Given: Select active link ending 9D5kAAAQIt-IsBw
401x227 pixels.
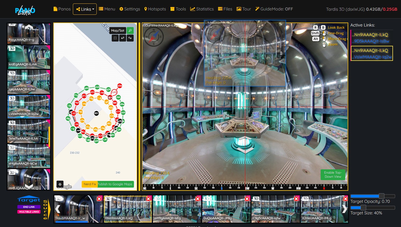Looking at the screenshot, I should point(372,41).
